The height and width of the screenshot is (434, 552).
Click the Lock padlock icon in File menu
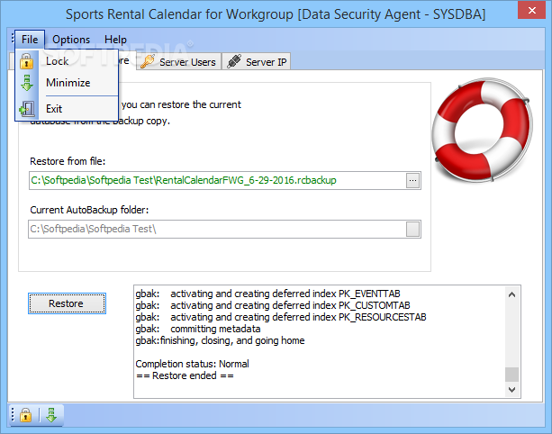click(26, 61)
